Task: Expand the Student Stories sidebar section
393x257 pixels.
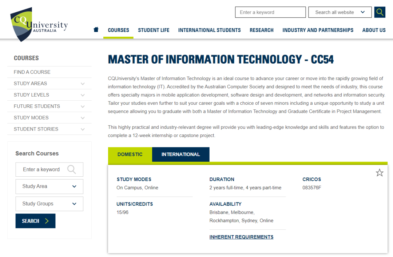Action: pyautogui.click(x=83, y=129)
